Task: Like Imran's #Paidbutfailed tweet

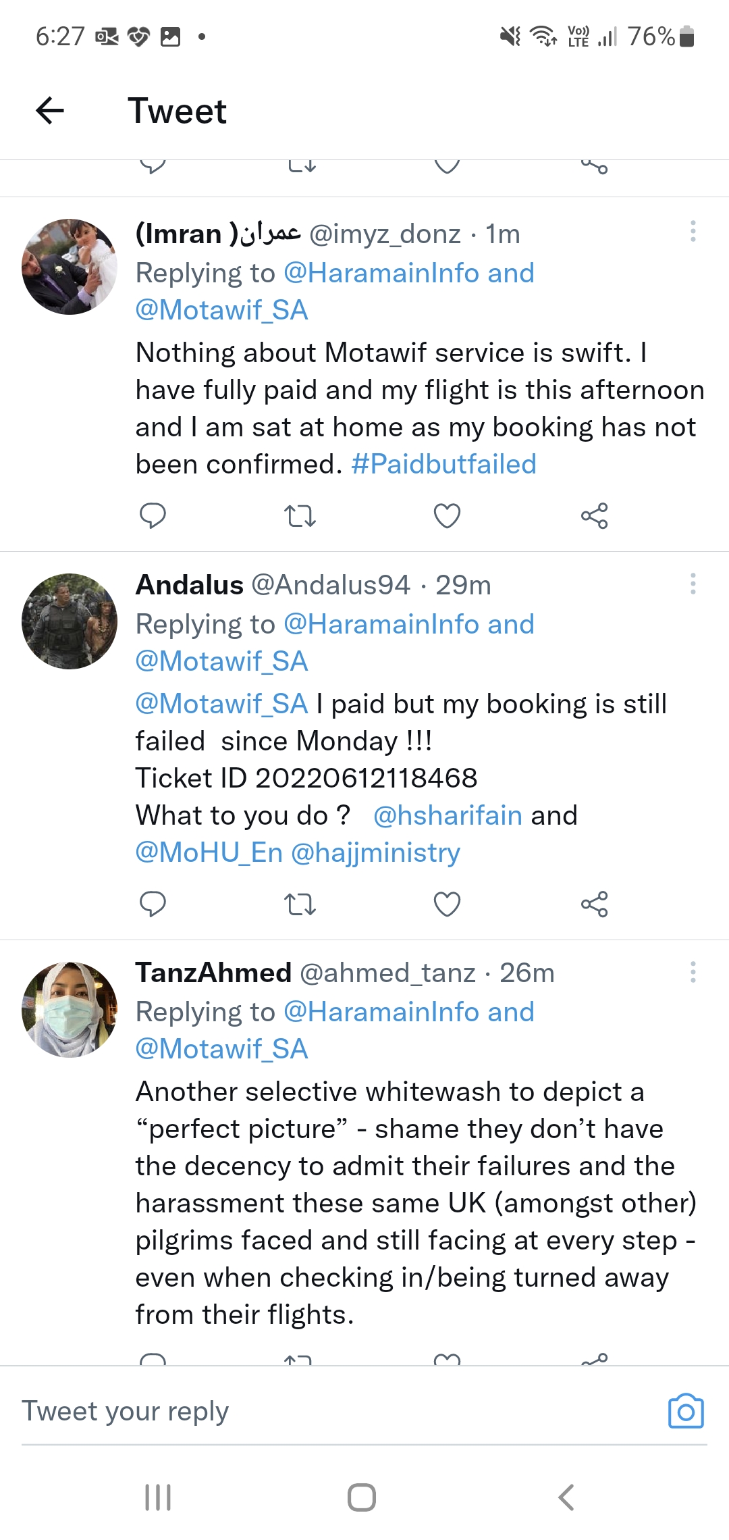Action: click(x=447, y=516)
